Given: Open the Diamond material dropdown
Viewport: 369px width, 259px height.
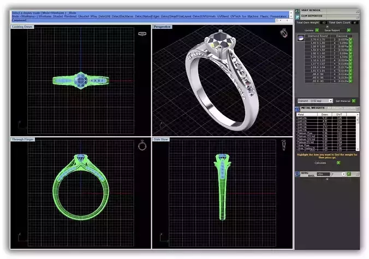Looking at the screenshot, I should pyautogui.click(x=331, y=101).
